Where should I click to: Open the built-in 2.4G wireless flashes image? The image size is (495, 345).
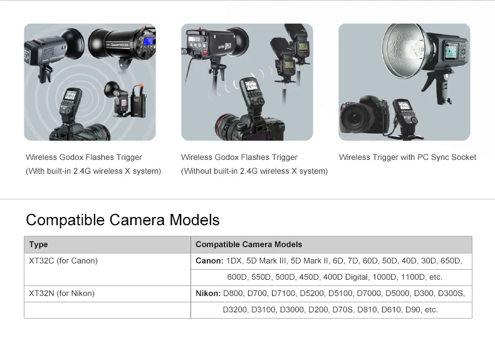pyautogui.click(x=90, y=82)
